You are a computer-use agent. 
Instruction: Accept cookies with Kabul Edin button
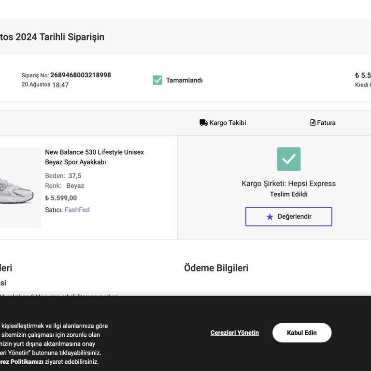click(302, 333)
